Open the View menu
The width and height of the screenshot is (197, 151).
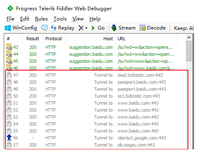pyautogui.click(x=78, y=19)
